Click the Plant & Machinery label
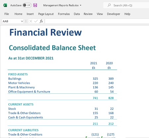Viewport: 149px width, 138px height. (x=21, y=87)
